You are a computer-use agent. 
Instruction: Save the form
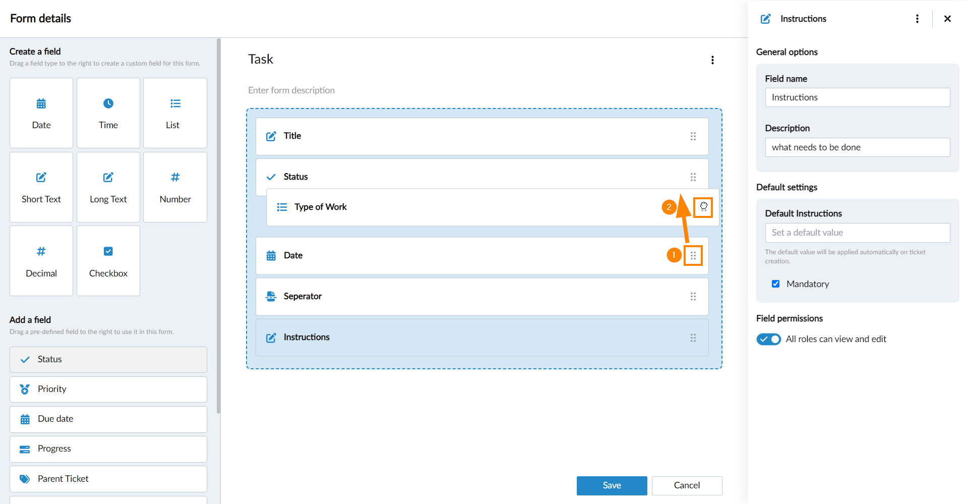[x=612, y=485]
